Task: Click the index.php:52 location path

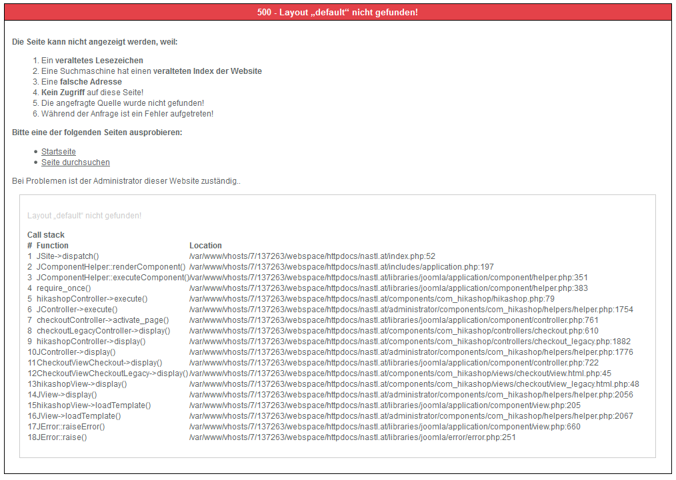Action: tap(312, 256)
